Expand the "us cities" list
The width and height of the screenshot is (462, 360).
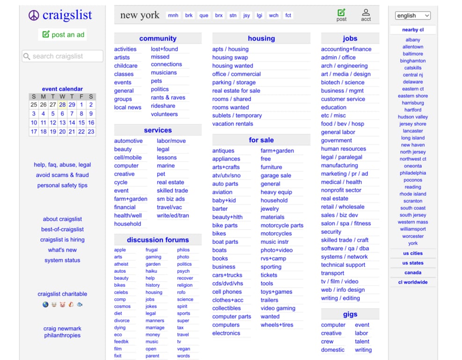[x=412, y=253]
